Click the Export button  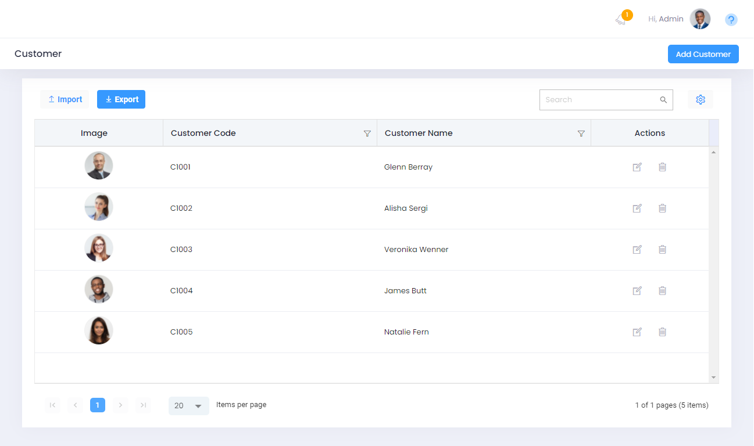click(x=121, y=99)
